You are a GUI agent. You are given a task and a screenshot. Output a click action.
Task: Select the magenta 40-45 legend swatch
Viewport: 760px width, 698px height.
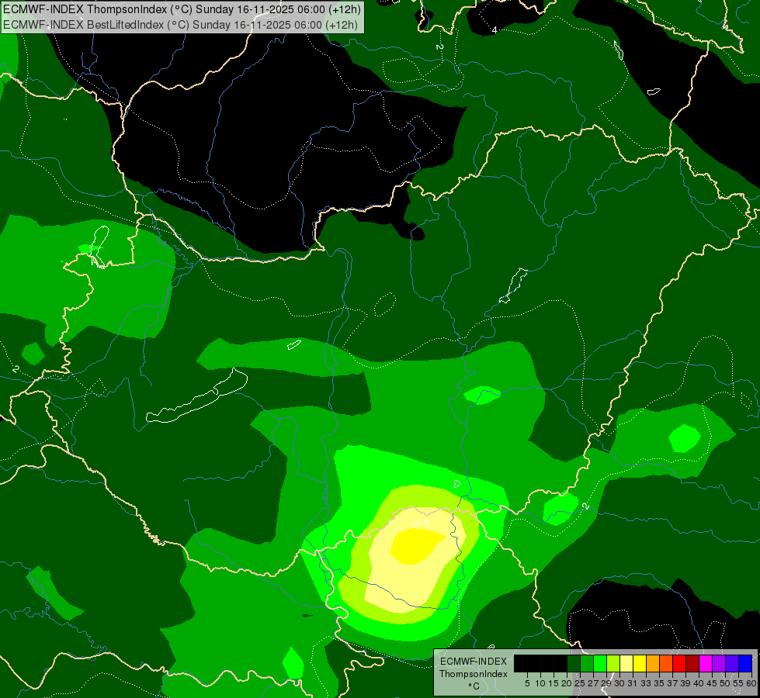[x=706, y=663]
